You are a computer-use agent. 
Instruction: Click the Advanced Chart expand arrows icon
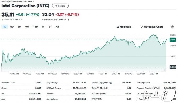(142, 27)
